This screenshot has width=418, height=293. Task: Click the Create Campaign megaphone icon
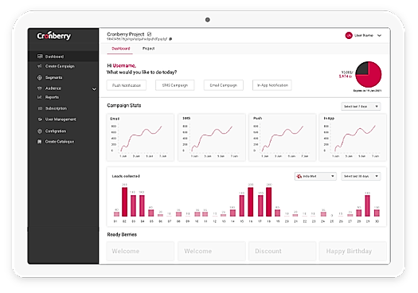point(40,66)
